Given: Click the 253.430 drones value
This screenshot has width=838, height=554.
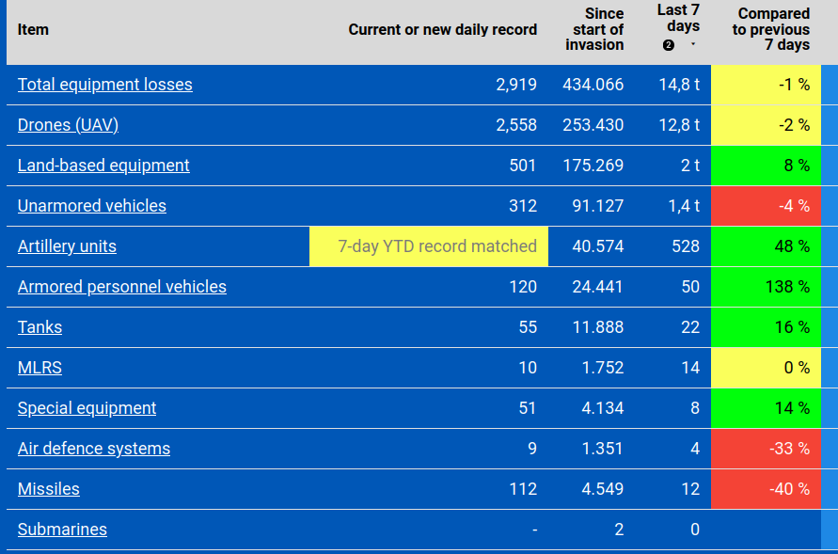Looking at the screenshot, I should (593, 125).
